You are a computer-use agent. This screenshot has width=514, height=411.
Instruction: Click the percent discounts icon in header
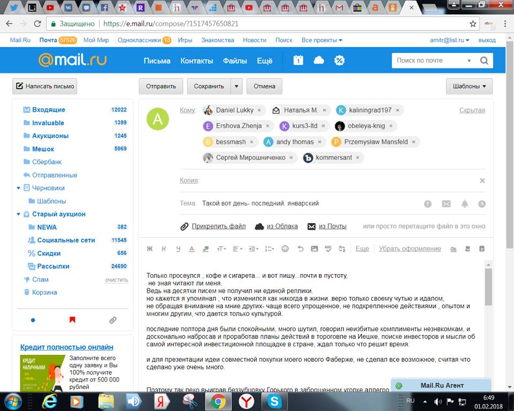tap(339, 60)
